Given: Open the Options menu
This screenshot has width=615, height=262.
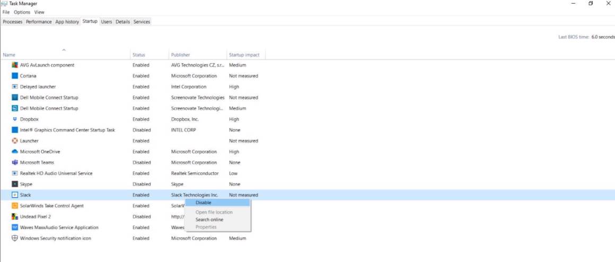Looking at the screenshot, I should [22, 12].
